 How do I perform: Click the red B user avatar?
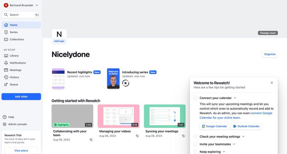tap(6, 5)
